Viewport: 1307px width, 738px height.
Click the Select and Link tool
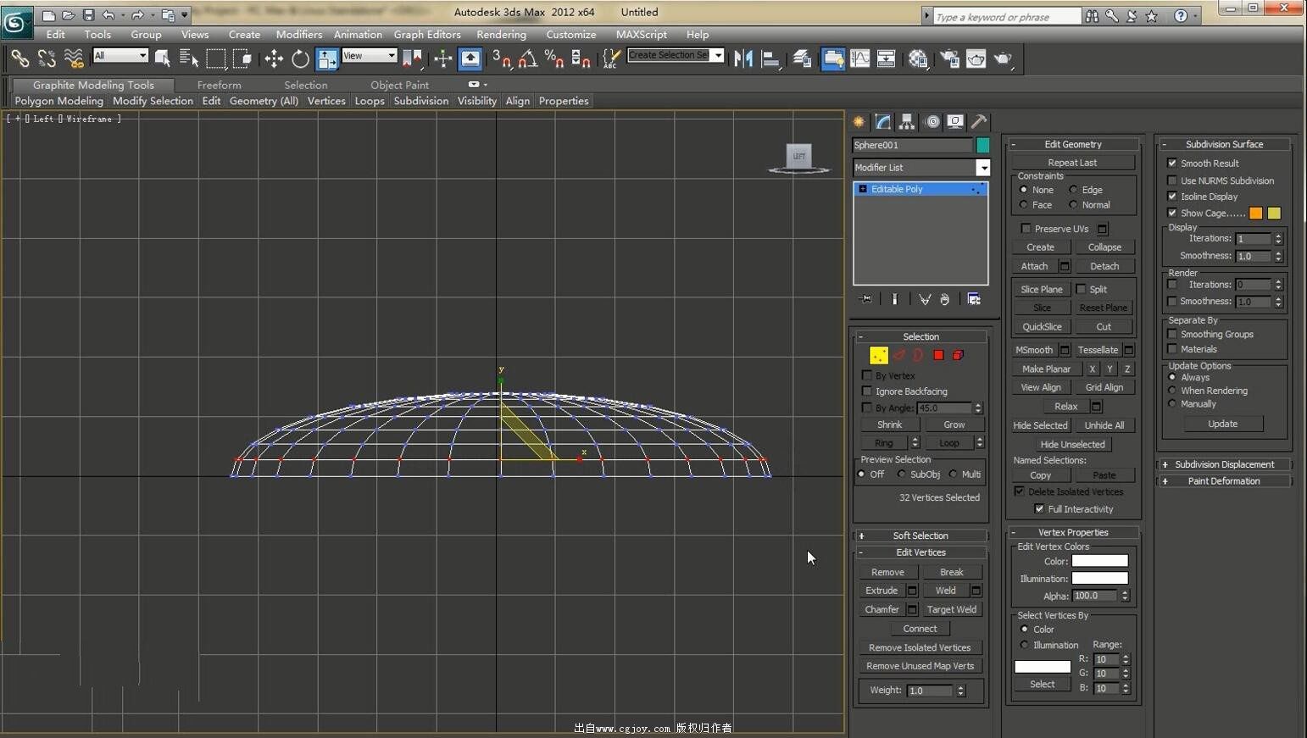point(19,58)
